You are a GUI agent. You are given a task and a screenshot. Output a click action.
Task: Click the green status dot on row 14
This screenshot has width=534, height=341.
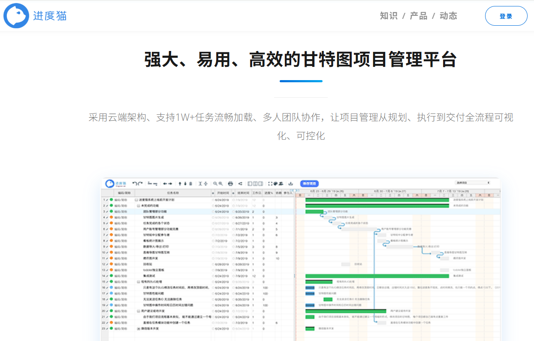tap(111, 276)
